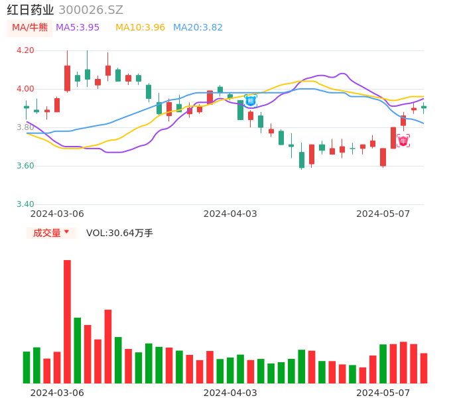Click the 红日药业 stock name title
Screen dimensions: 455x402
[x=31, y=10]
